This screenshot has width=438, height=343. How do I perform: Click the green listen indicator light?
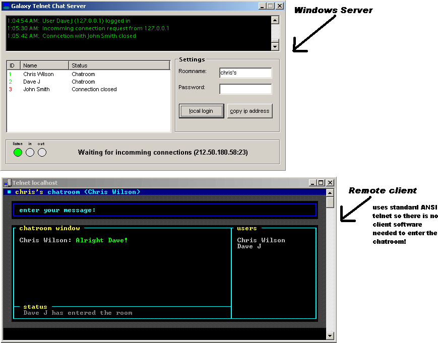[18, 153]
